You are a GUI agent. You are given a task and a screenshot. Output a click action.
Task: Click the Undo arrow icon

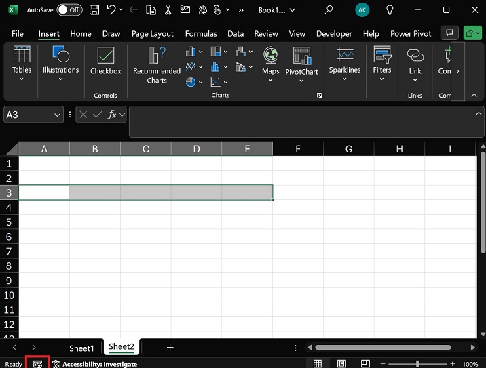point(111,10)
